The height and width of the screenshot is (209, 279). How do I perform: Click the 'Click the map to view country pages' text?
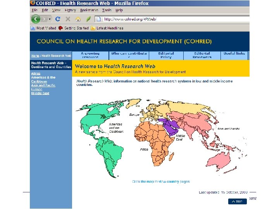pyautogui.click(x=161, y=182)
